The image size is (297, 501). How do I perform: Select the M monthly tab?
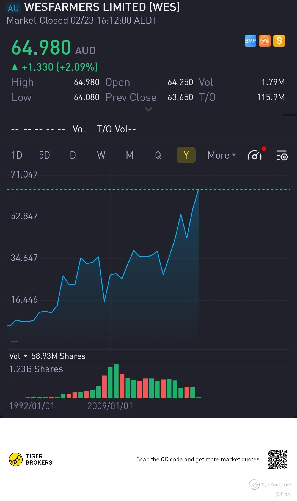point(130,155)
